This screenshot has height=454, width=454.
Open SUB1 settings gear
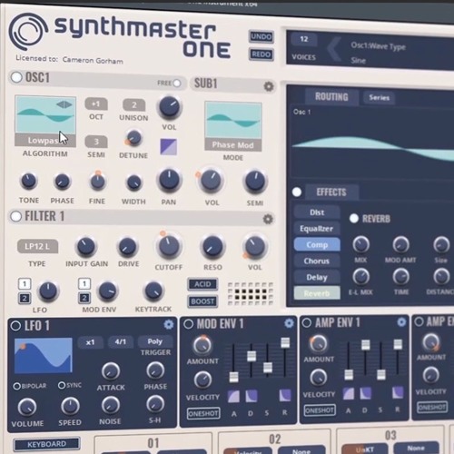pyautogui.click(x=269, y=86)
